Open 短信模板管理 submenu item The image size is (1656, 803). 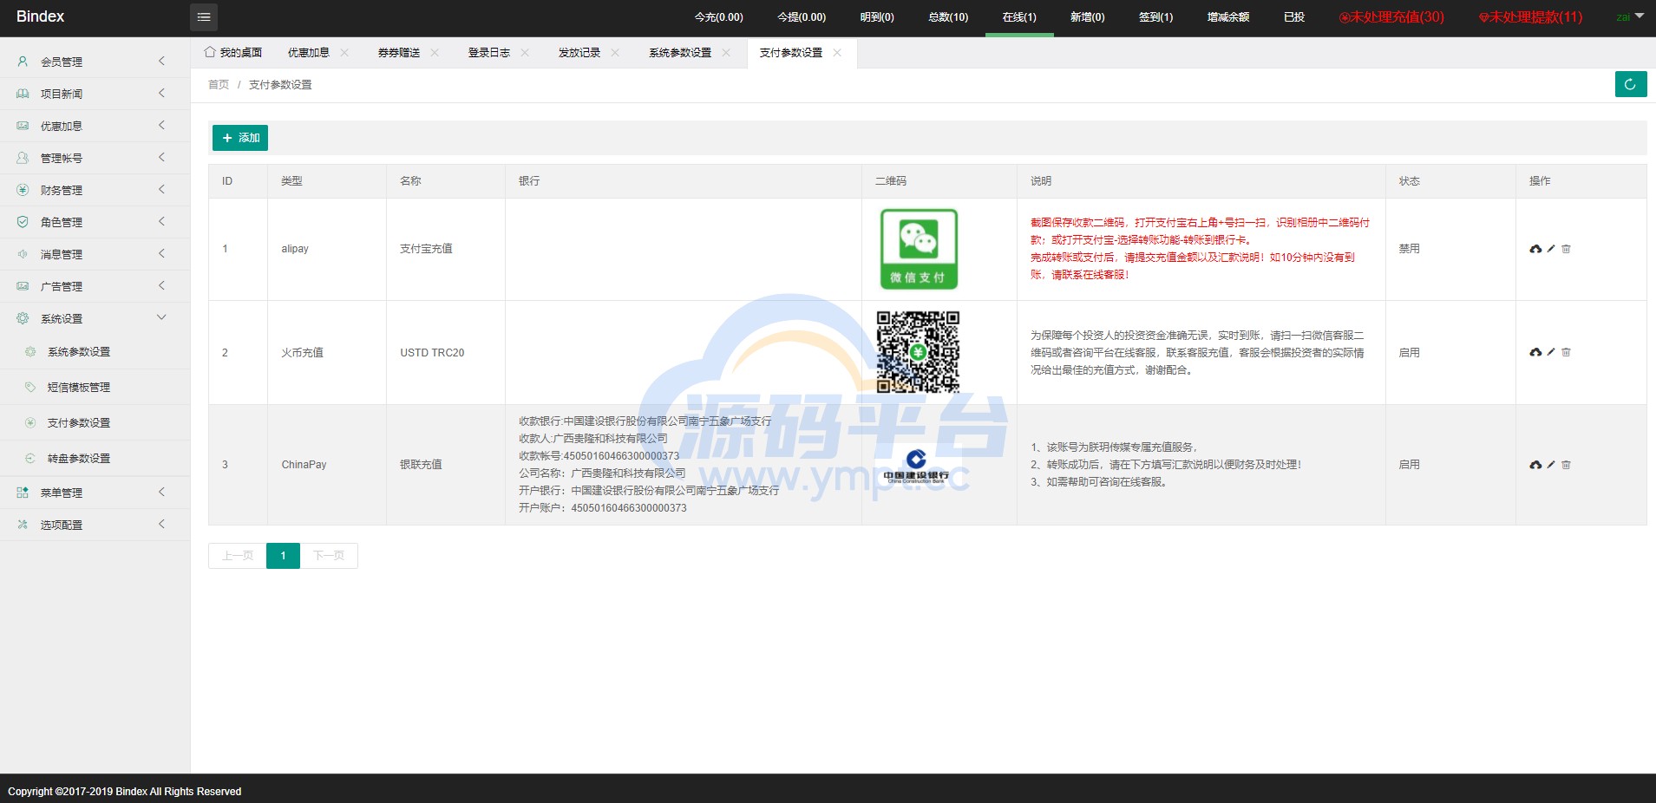[x=79, y=388]
